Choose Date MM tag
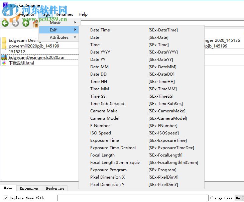This screenshot has height=202, width=244. (x=141, y=67)
